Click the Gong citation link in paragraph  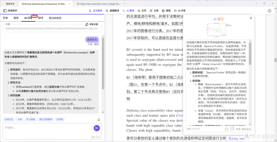coord(180,116)
